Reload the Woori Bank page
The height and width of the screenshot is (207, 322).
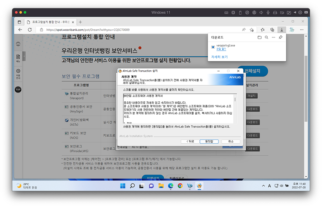pyautogui.click(x=30, y=30)
